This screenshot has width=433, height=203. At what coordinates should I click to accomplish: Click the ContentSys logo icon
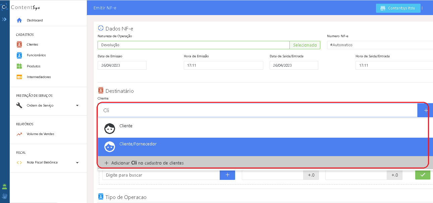[x=5, y=7]
